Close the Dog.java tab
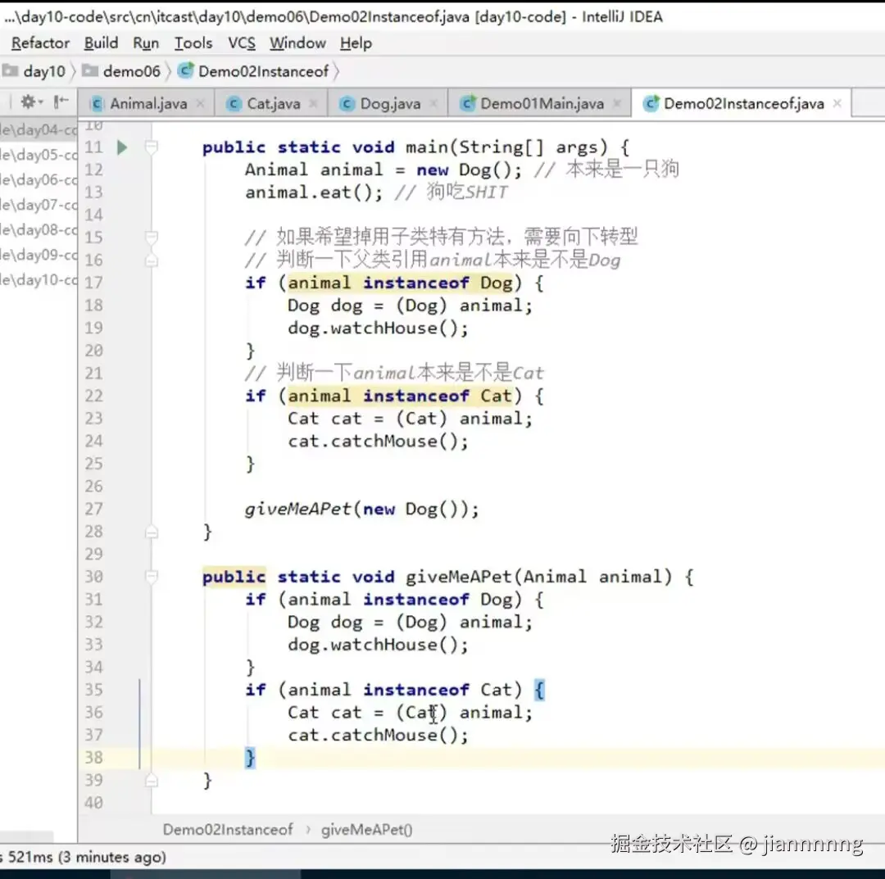The width and height of the screenshot is (885, 879). point(433,104)
